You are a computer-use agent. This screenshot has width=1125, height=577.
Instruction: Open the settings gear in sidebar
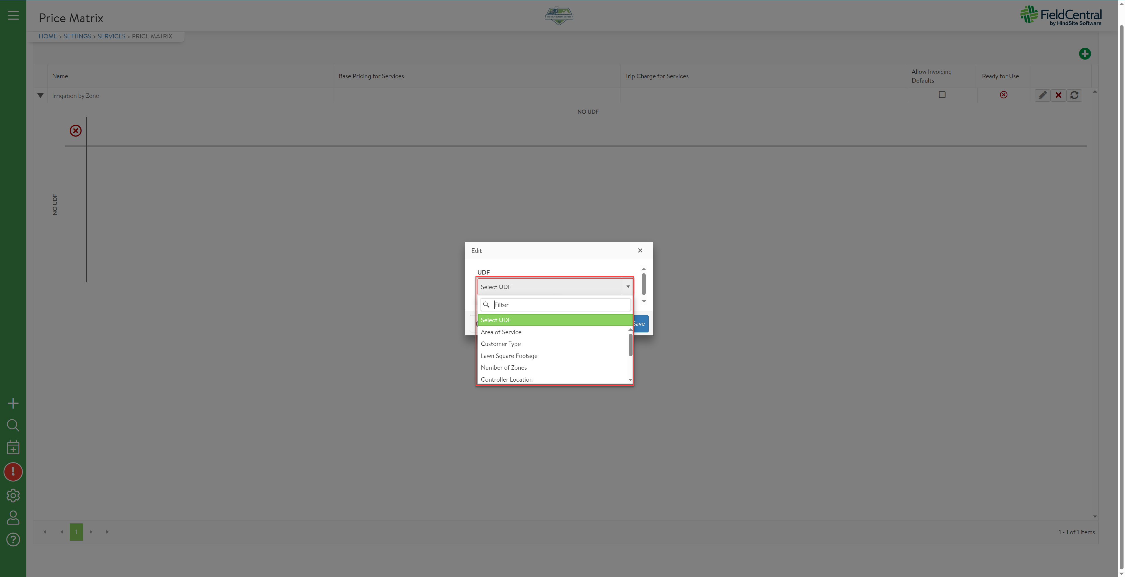[x=13, y=495]
